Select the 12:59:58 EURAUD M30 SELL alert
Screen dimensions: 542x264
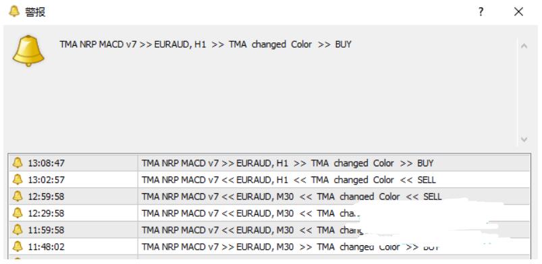point(269,197)
